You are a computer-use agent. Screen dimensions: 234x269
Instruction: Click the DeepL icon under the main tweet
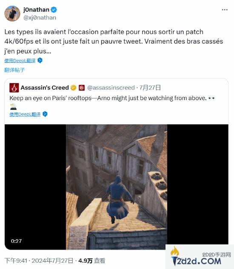point(40,60)
